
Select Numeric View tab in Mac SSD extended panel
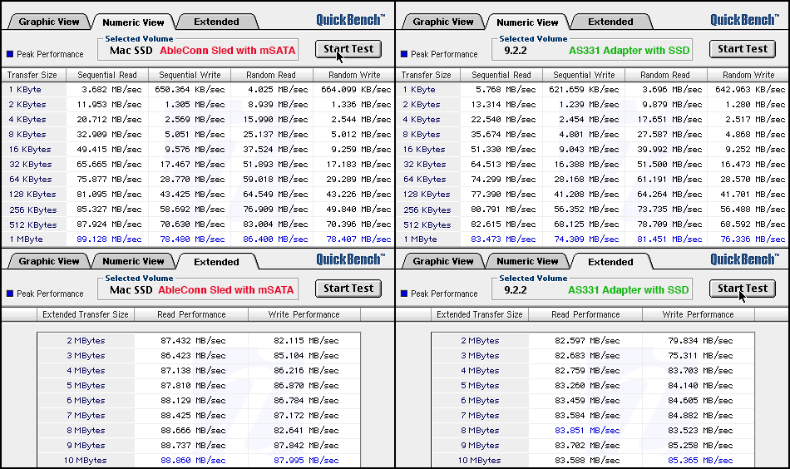134,261
